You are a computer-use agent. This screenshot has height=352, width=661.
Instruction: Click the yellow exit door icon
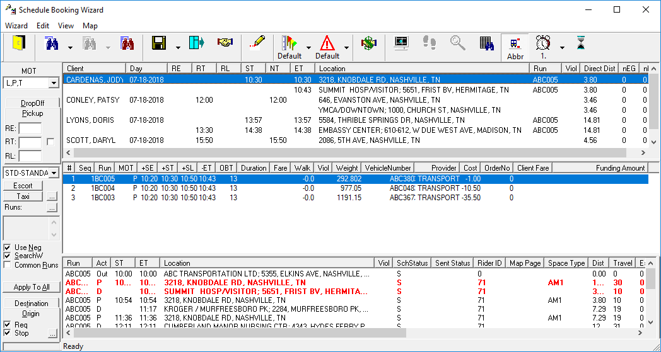18,43
